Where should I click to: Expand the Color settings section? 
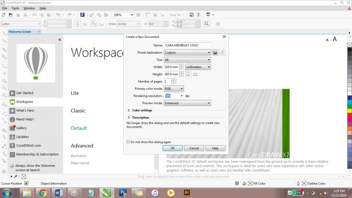[128, 110]
